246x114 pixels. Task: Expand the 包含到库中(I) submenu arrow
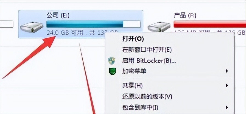pos(227,107)
